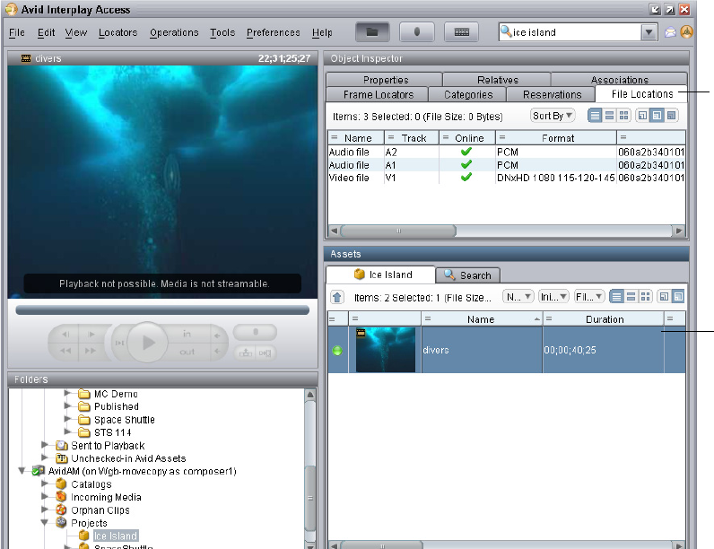The image size is (714, 549).
Task: Click the play in-to-out button
Action: coord(119,343)
